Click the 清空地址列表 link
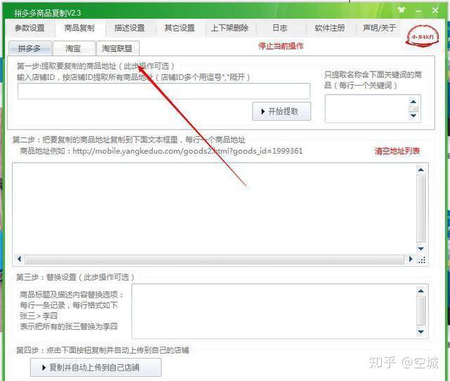 pos(397,151)
